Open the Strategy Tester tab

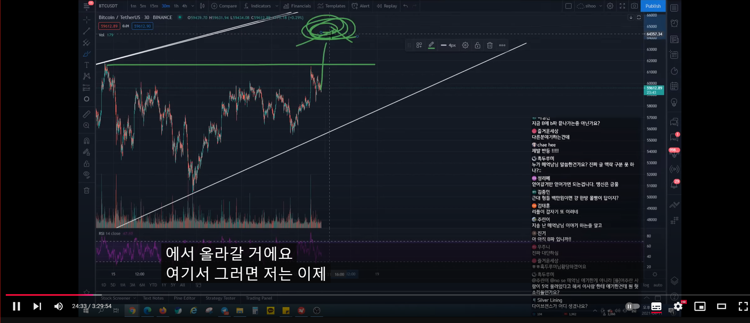point(220,298)
